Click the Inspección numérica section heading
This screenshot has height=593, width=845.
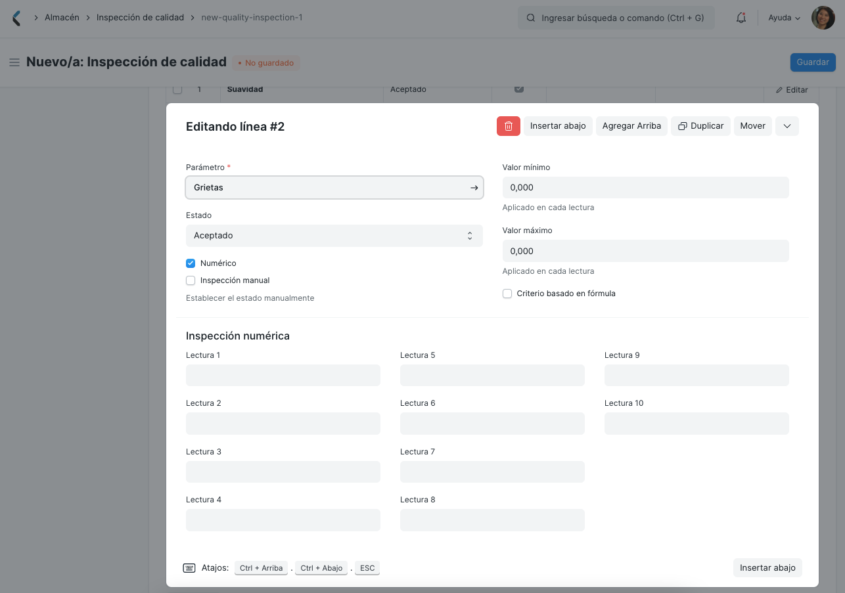click(238, 336)
